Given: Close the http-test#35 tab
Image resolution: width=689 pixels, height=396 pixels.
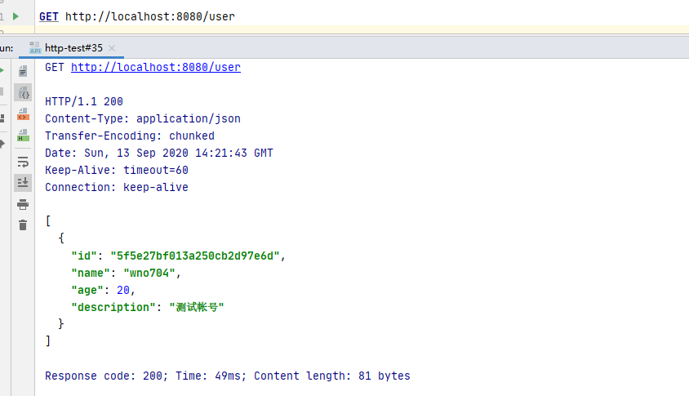Looking at the screenshot, I should coord(112,48).
